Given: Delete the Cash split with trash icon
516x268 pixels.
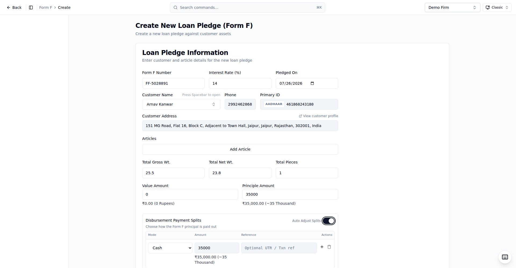Looking at the screenshot, I should click(329, 247).
